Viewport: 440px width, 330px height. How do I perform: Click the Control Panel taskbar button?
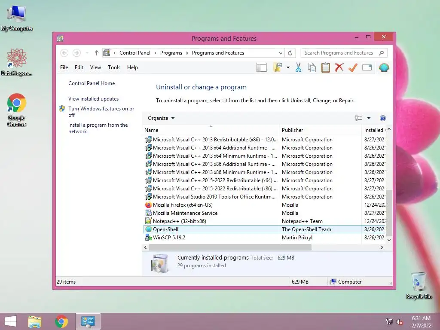[x=88, y=321]
